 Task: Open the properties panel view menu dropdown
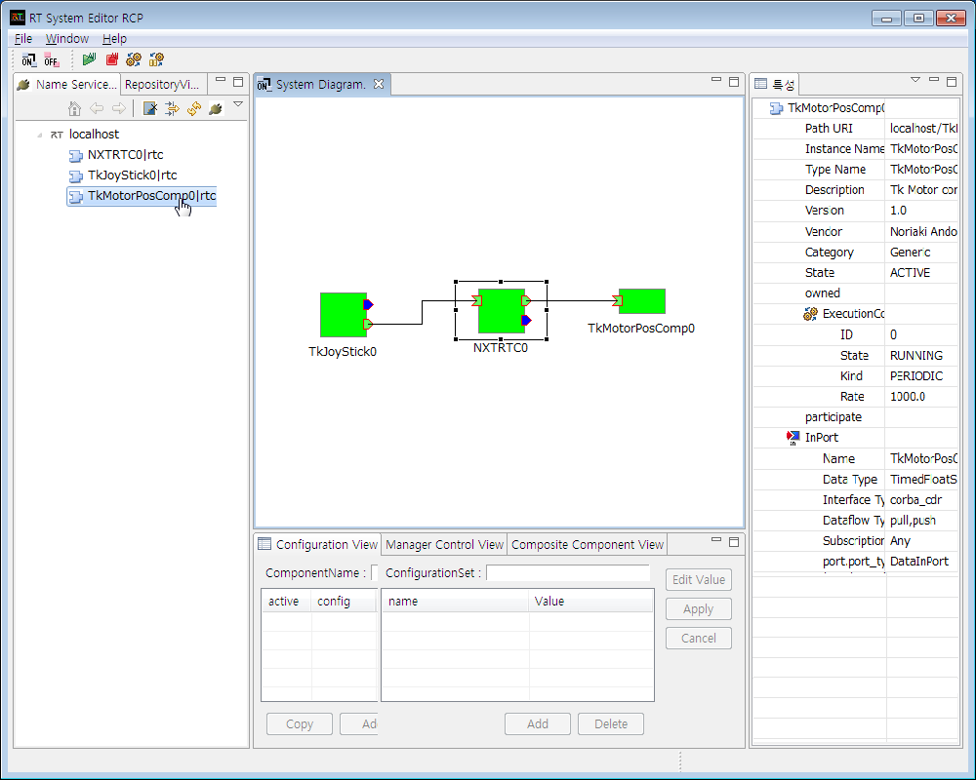[915, 80]
